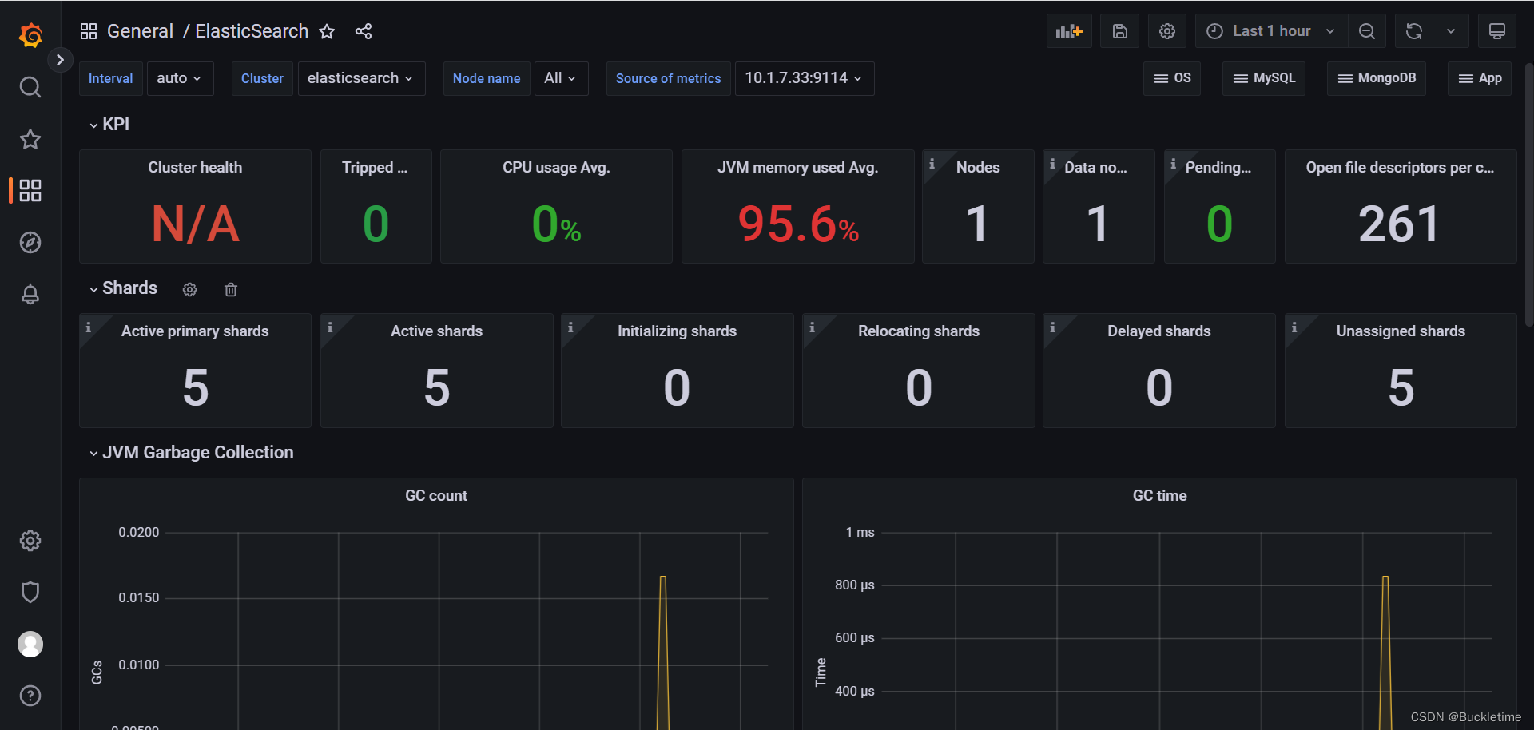
Task: Go to the General folder breadcrumb
Action: (x=140, y=31)
